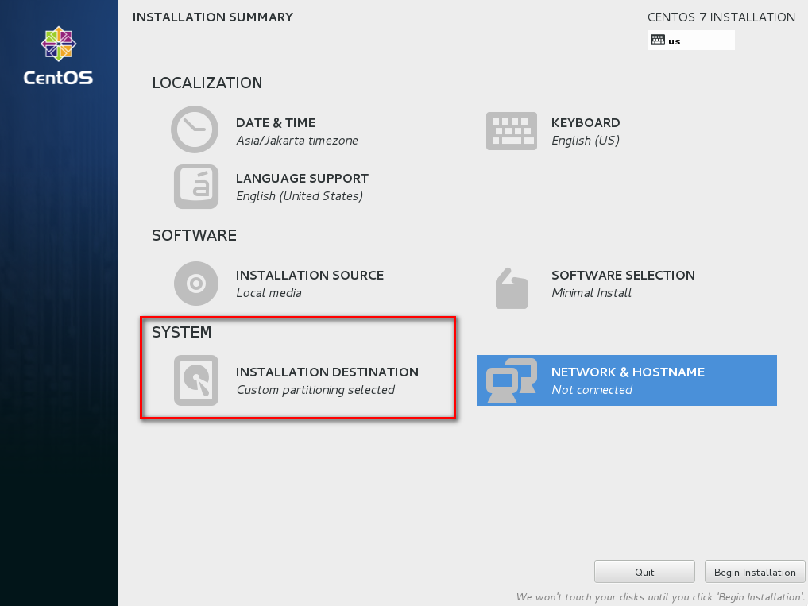The height and width of the screenshot is (606, 808).
Task: Click 'Asia/Jakarta timezone' text
Action: point(297,140)
